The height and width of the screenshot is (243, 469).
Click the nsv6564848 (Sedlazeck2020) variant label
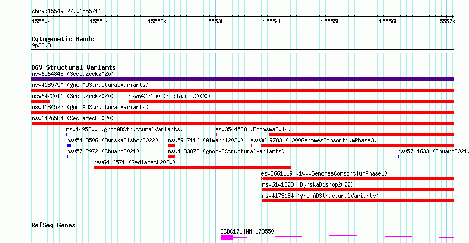click(x=73, y=74)
